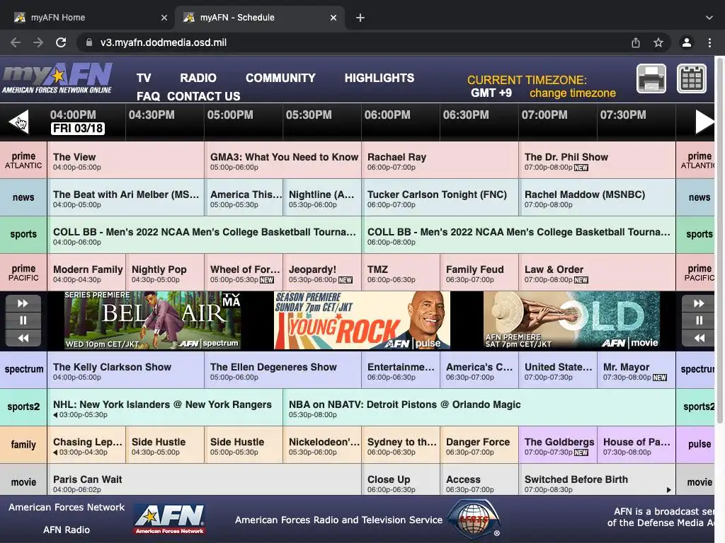Rewind the right banner carousel control
Viewport: 725px width, 543px height.
click(699, 338)
